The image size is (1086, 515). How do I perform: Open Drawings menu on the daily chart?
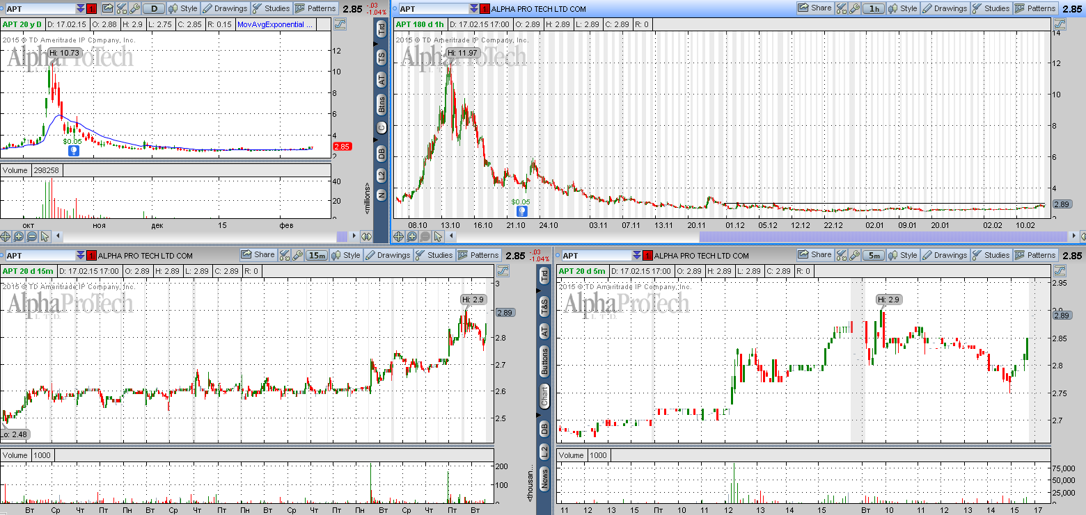click(x=226, y=9)
